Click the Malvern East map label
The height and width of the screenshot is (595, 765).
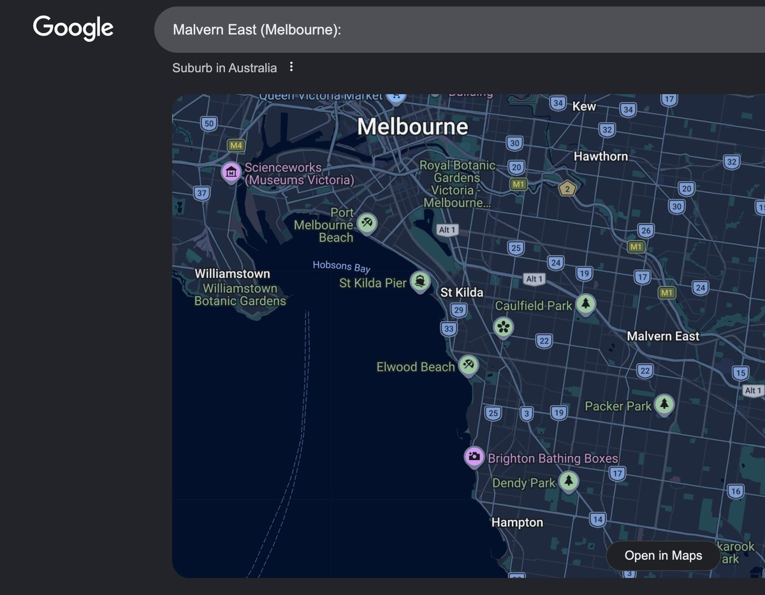click(663, 336)
